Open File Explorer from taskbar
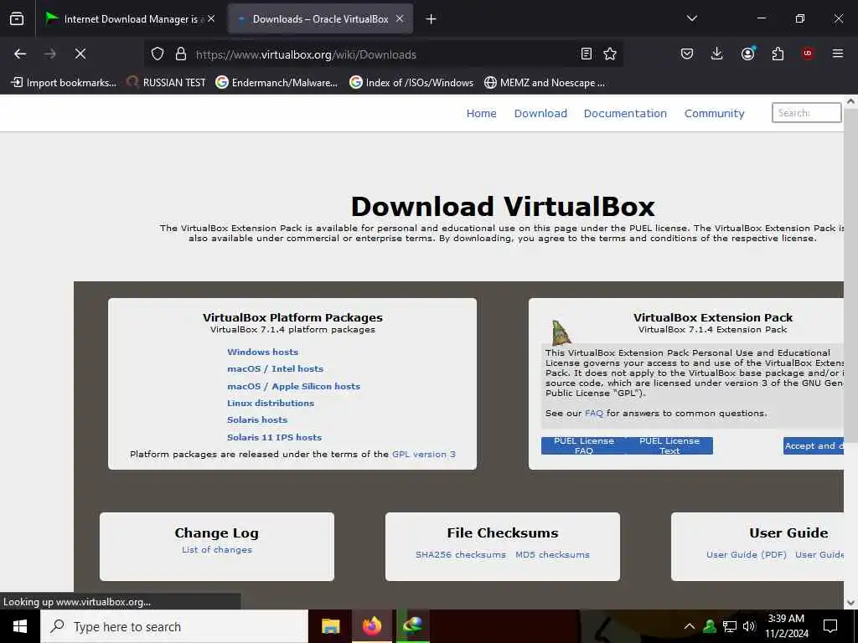The image size is (858, 643). coord(330,626)
